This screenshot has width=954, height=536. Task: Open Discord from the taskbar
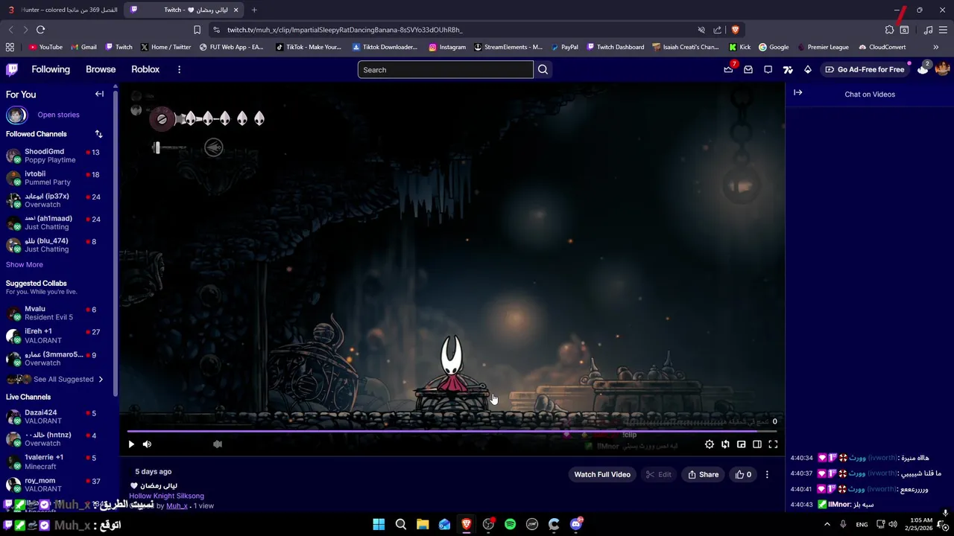click(x=576, y=524)
